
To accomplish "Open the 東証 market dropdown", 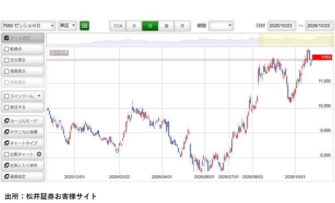I will 67,25.
